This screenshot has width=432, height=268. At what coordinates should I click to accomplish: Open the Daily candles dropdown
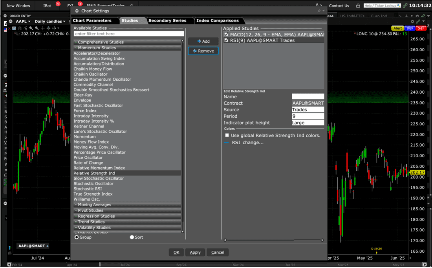click(50, 21)
